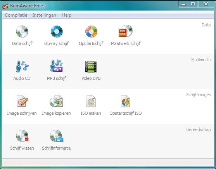Maximize the BurnAware Free window
Image resolution: width=216 pixels, height=169 pixels.
click(x=193, y=4)
